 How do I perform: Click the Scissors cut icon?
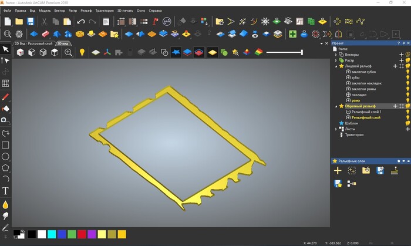coord(43,22)
